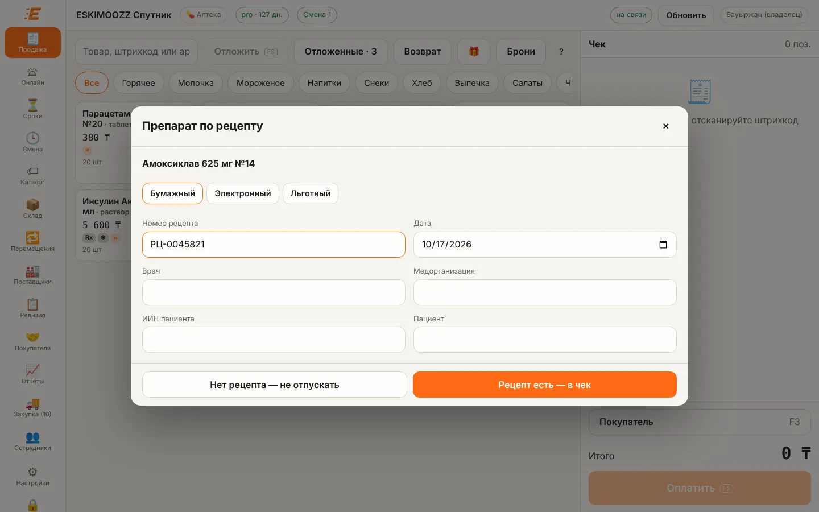
Task: Open the Ревизия inventory section
Action: [32, 308]
